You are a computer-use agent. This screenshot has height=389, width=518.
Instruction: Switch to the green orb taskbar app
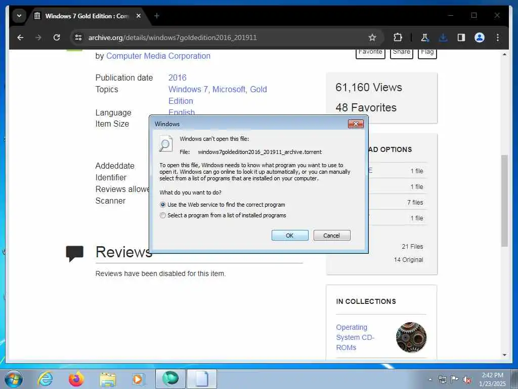pos(170,379)
